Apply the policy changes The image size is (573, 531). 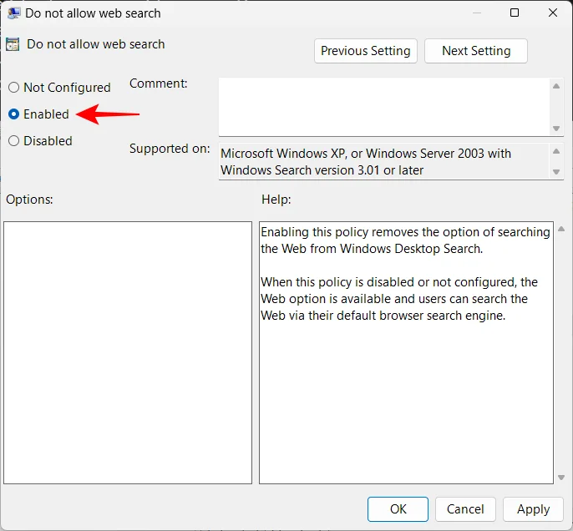click(533, 508)
